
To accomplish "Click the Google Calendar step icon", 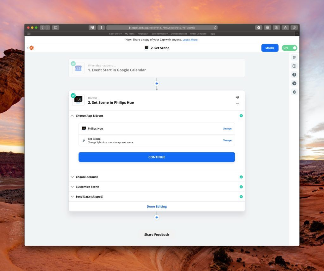I will [x=78, y=68].
